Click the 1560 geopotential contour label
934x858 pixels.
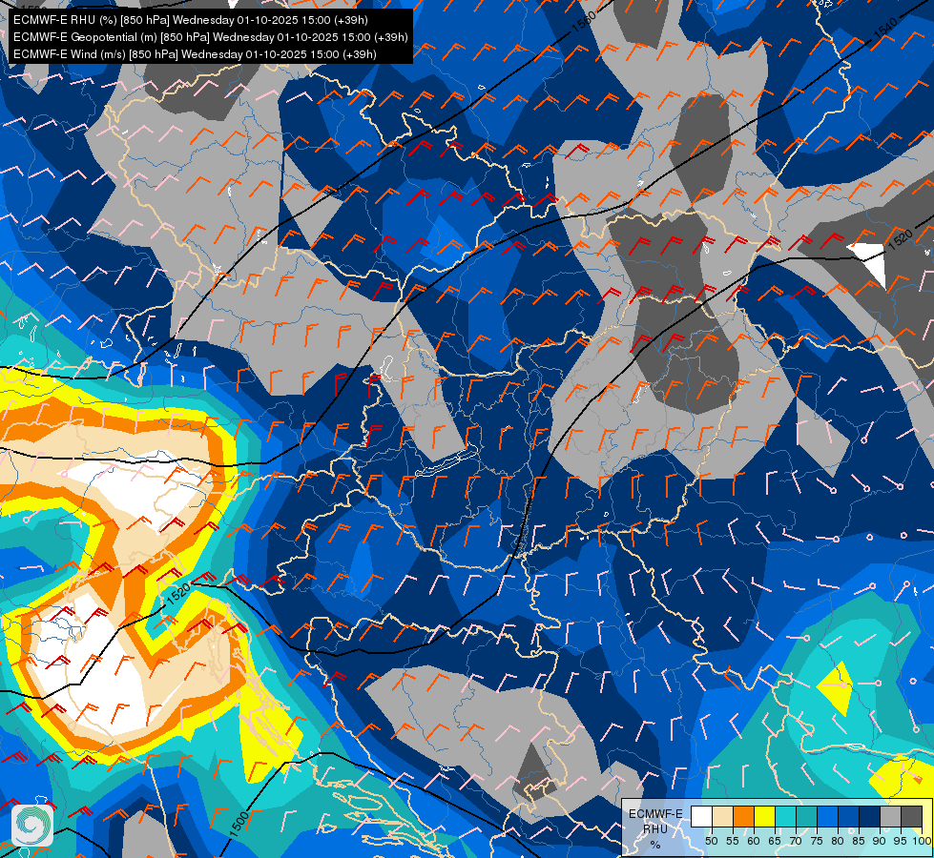584,21
